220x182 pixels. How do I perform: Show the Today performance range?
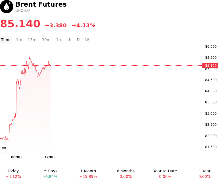coord(13,174)
